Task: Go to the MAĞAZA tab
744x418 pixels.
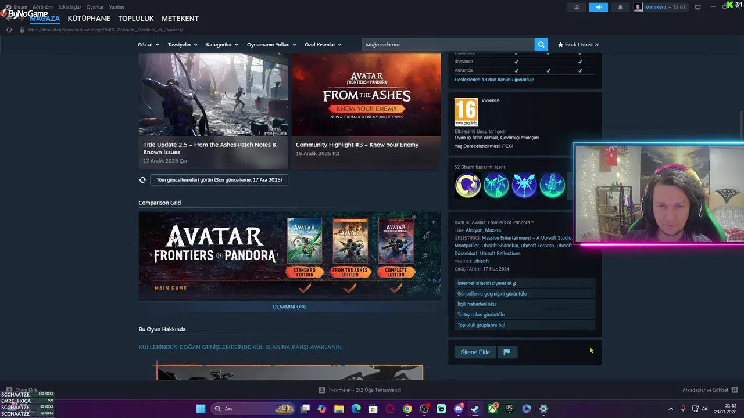Action: [45, 19]
